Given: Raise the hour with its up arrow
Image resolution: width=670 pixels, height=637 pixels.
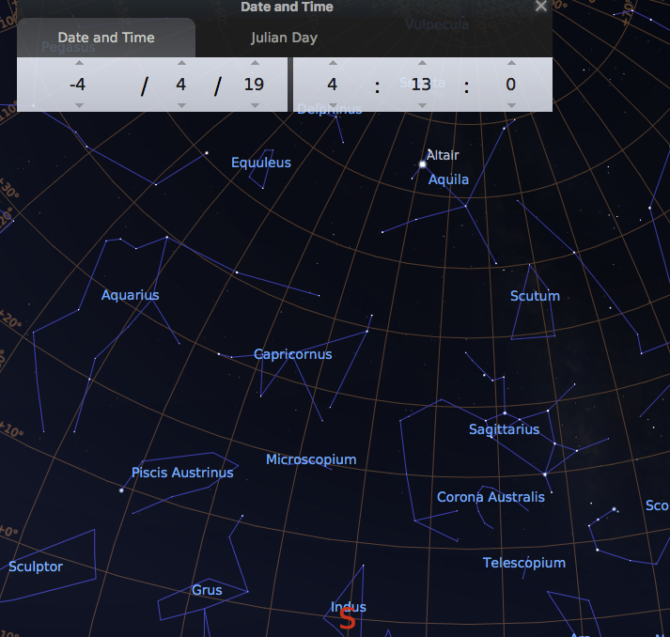Looking at the screenshot, I should (x=332, y=64).
